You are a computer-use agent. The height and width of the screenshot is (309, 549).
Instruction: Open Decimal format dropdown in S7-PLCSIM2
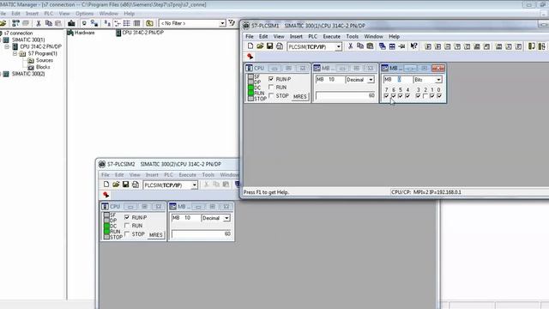click(226, 218)
